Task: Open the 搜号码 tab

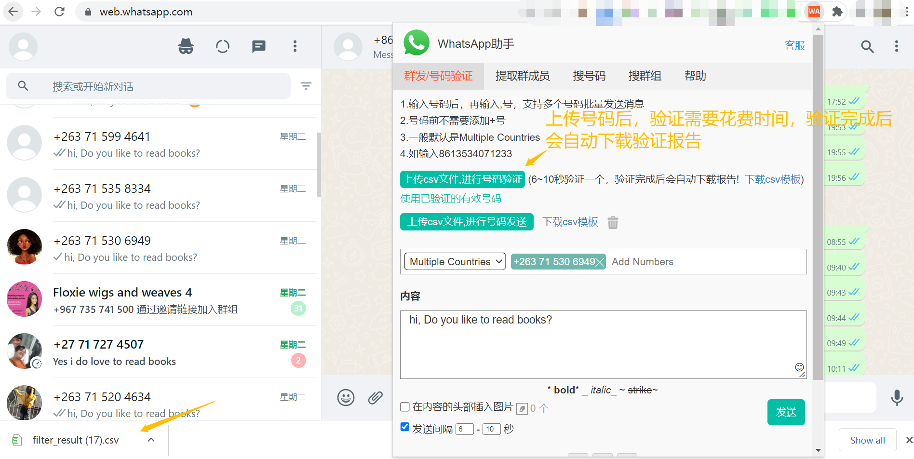Action: point(589,76)
